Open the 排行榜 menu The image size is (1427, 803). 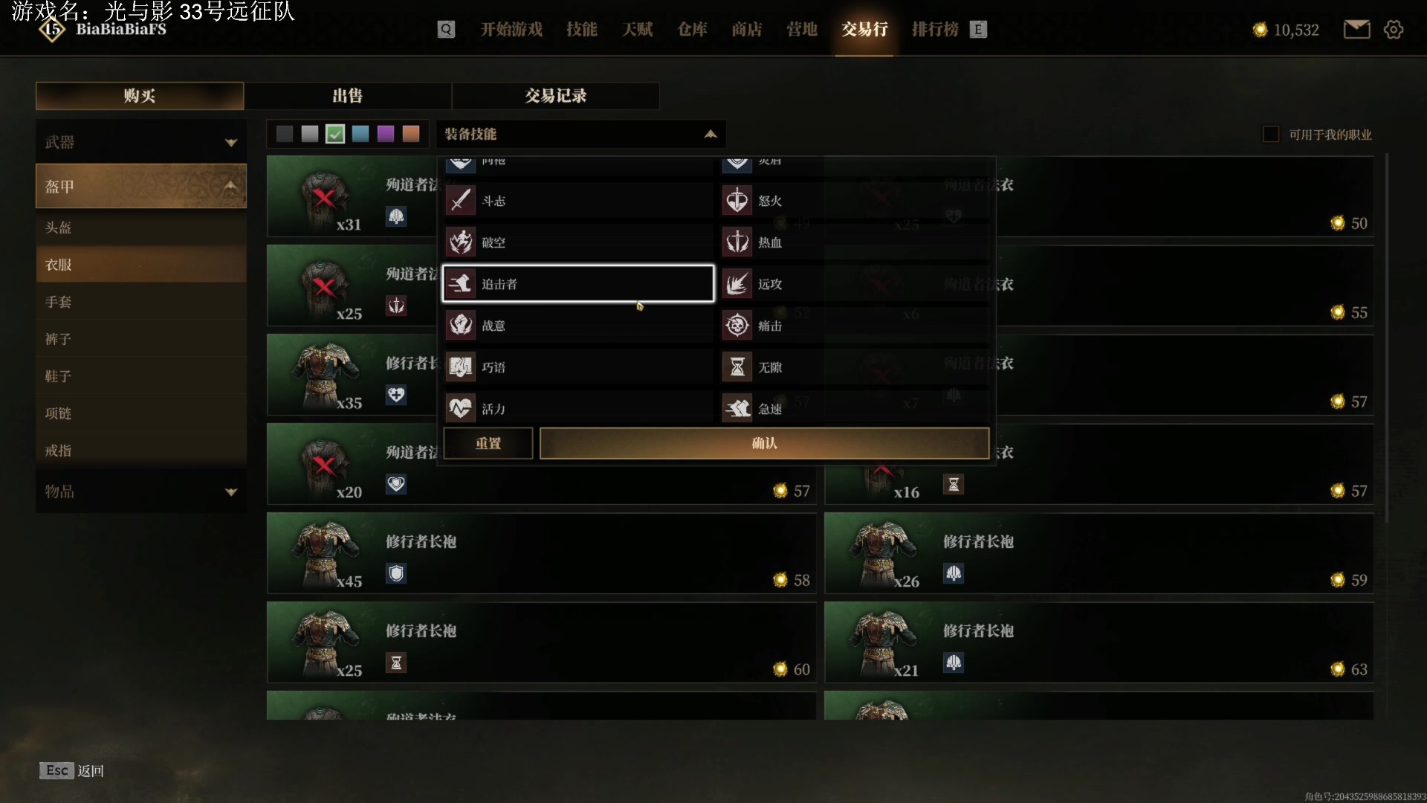tap(935, 29)
